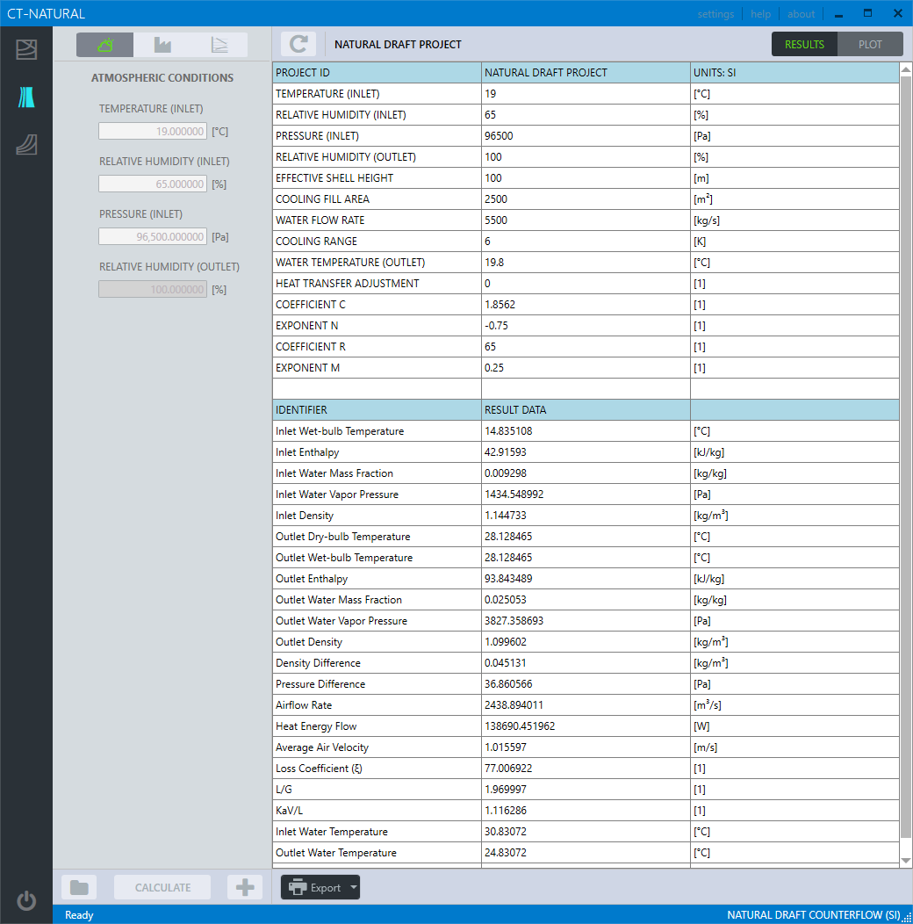Select the value 30.83072 inlet water temperature
Viewport: 913px width, 924px height.
(506, 832)
